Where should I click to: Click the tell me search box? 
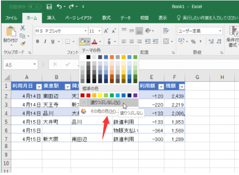click(207, 18)
